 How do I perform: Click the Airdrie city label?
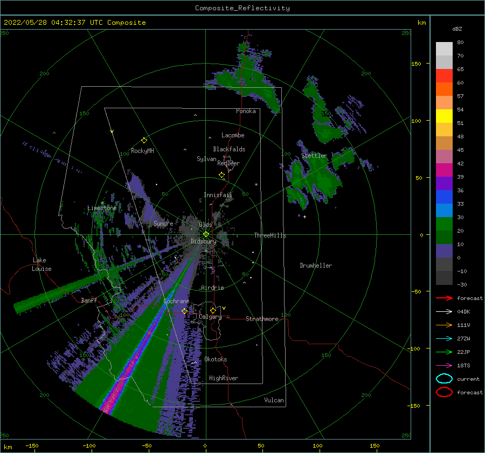click(x=212, y=288)
